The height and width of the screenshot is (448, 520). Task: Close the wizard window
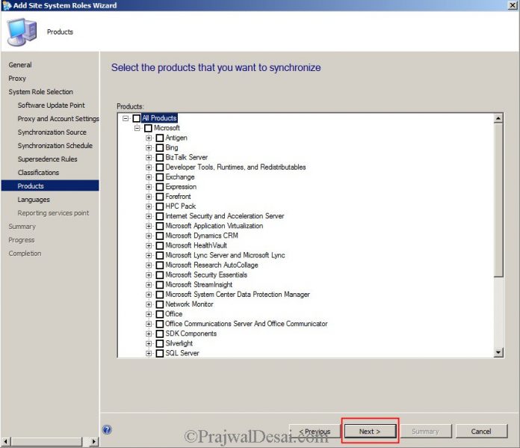(513, 5)
